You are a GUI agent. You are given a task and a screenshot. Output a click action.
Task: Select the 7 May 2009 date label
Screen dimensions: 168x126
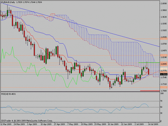coord(73,124)
